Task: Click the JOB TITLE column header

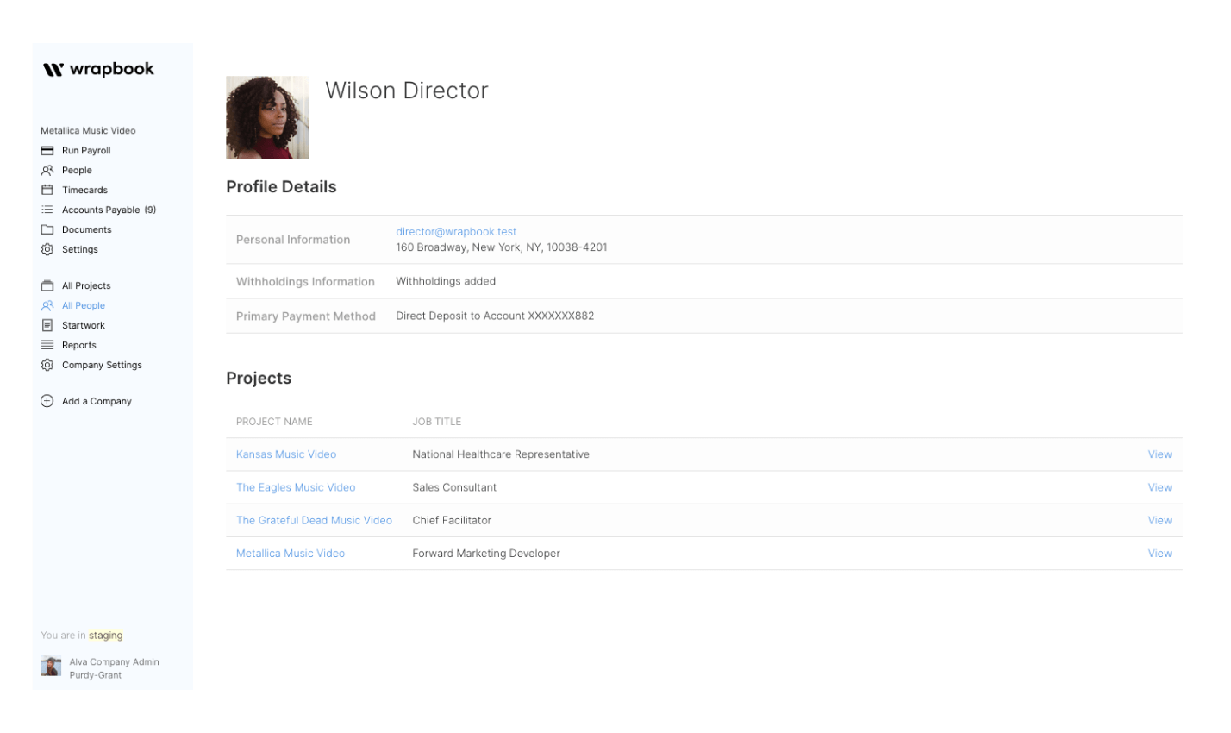Action: [x=437, y=422]
